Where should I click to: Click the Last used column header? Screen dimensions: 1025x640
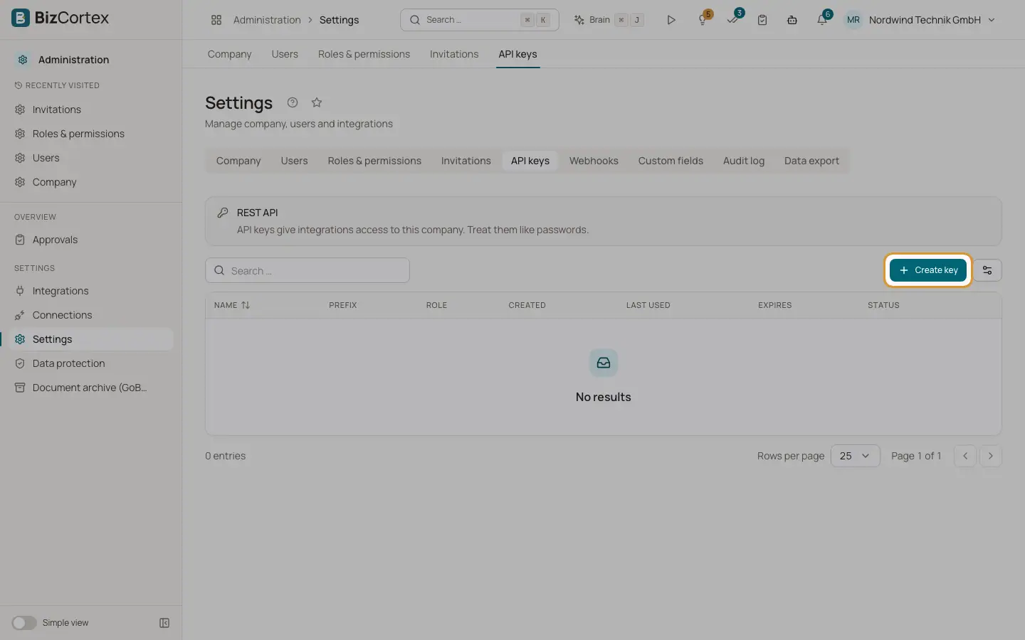coord(648,305)
